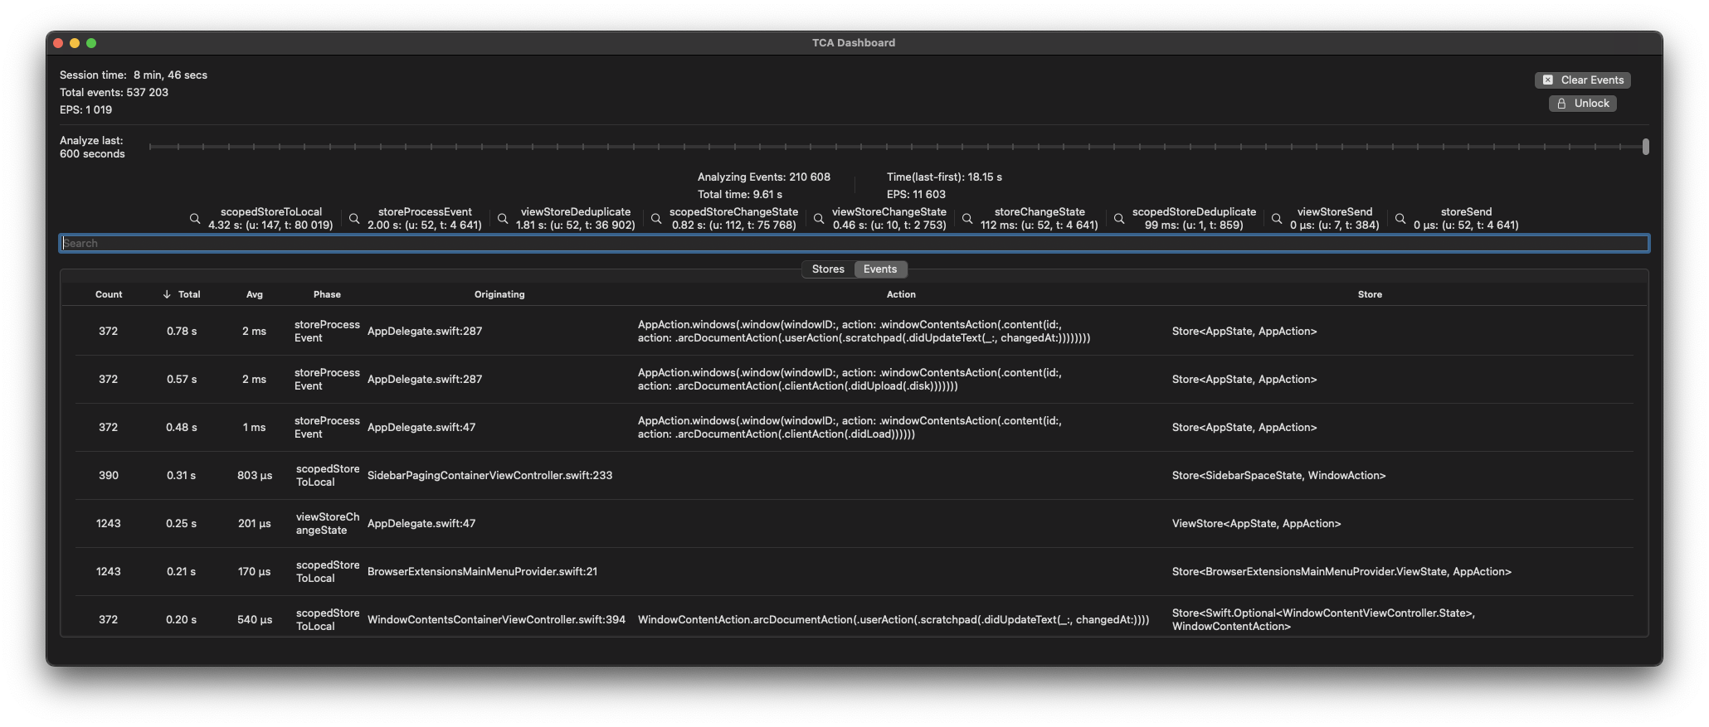Click the Analyze last slider handle
Screen dimensions: 1709x727
tap(1645, 147)
